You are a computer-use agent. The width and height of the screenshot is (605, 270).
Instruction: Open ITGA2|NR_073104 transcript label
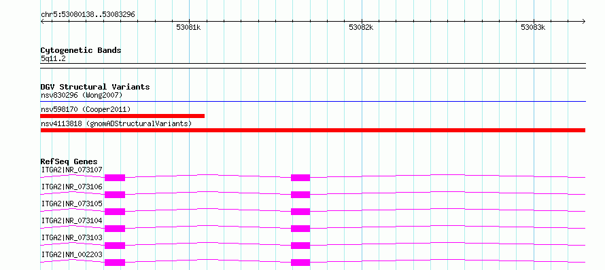72,220
